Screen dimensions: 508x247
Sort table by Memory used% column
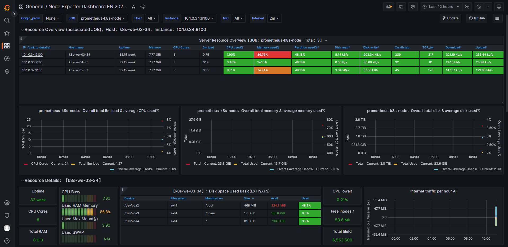(x=268, y=47)
